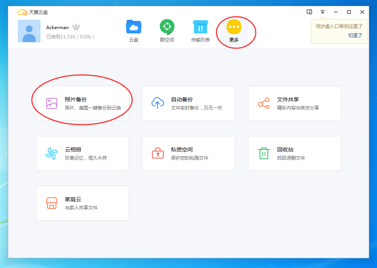This screenshot has width=377, height=268.
Task: Click the 回收站 trash can icon
Action: coord(263,153)
